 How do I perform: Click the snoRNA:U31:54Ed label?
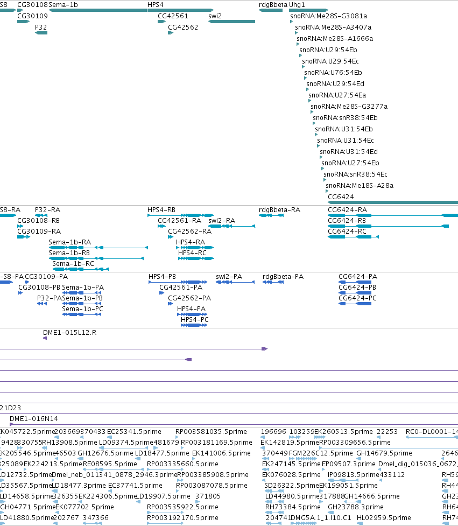click(349, 152)
